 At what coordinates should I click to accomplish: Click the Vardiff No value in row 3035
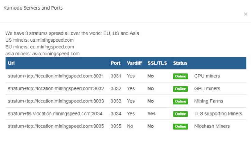click(130, 126)
